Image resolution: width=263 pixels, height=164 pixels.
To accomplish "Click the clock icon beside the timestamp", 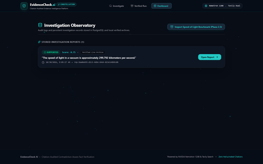I will click(43, 62).
